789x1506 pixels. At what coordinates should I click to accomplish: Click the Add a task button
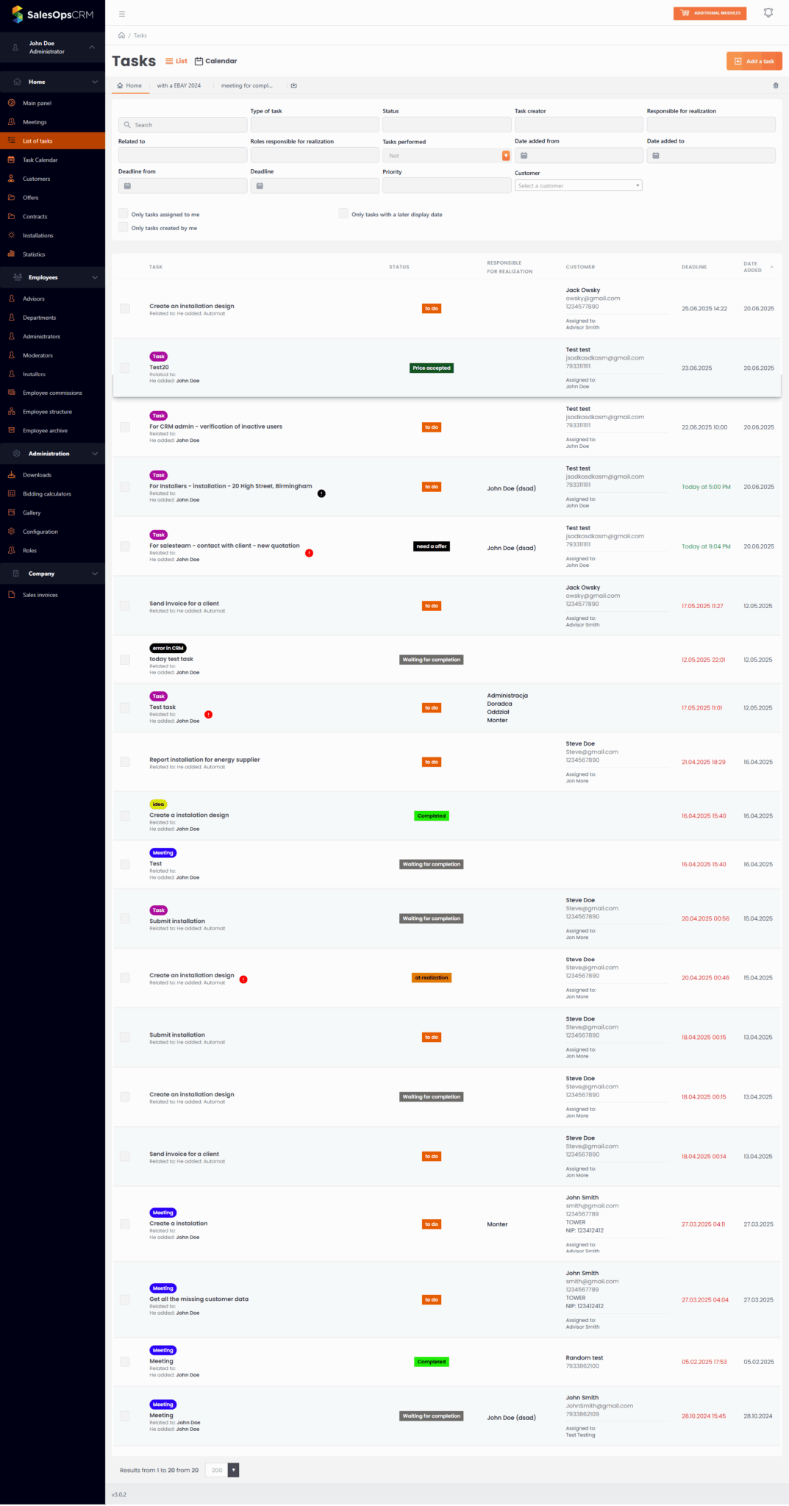pos(754,61)
